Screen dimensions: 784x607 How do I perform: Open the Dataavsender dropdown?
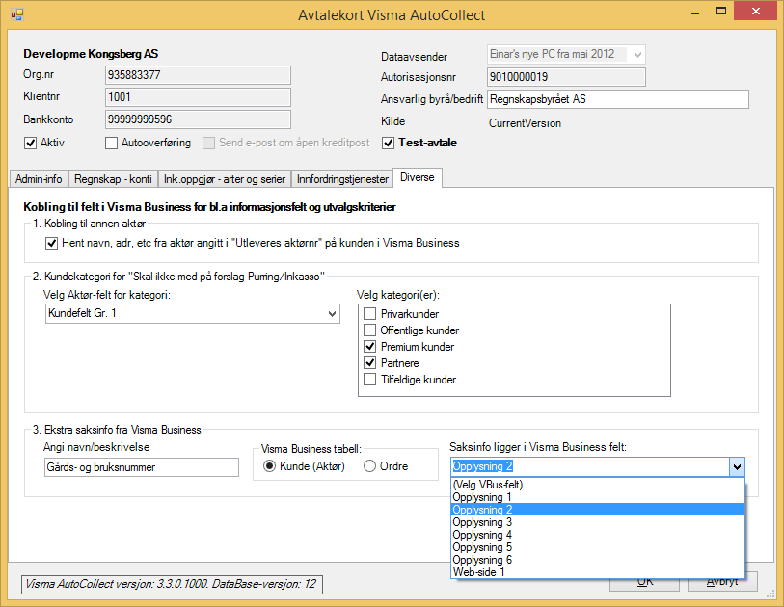pos(637,55)
